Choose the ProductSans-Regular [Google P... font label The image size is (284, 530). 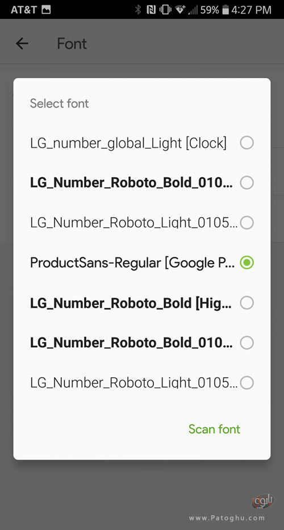pyautogui.click(x=132, y=262)
